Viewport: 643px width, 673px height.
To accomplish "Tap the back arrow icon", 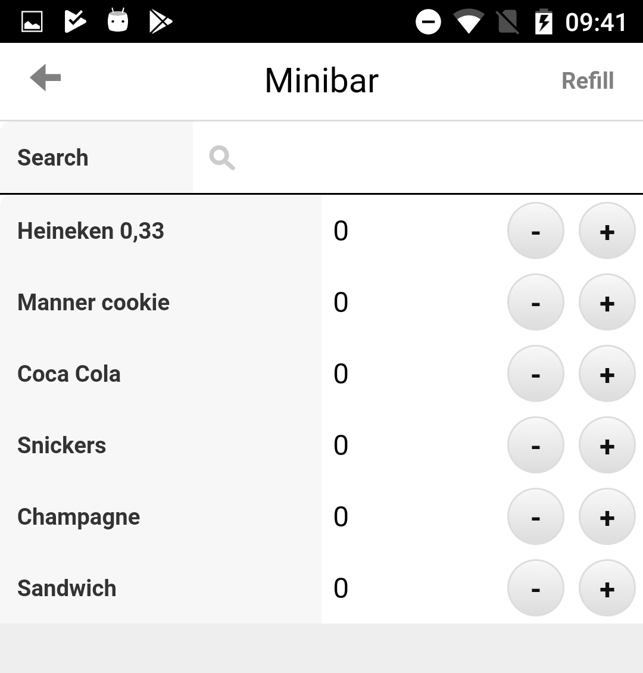I will coord(45,77).
